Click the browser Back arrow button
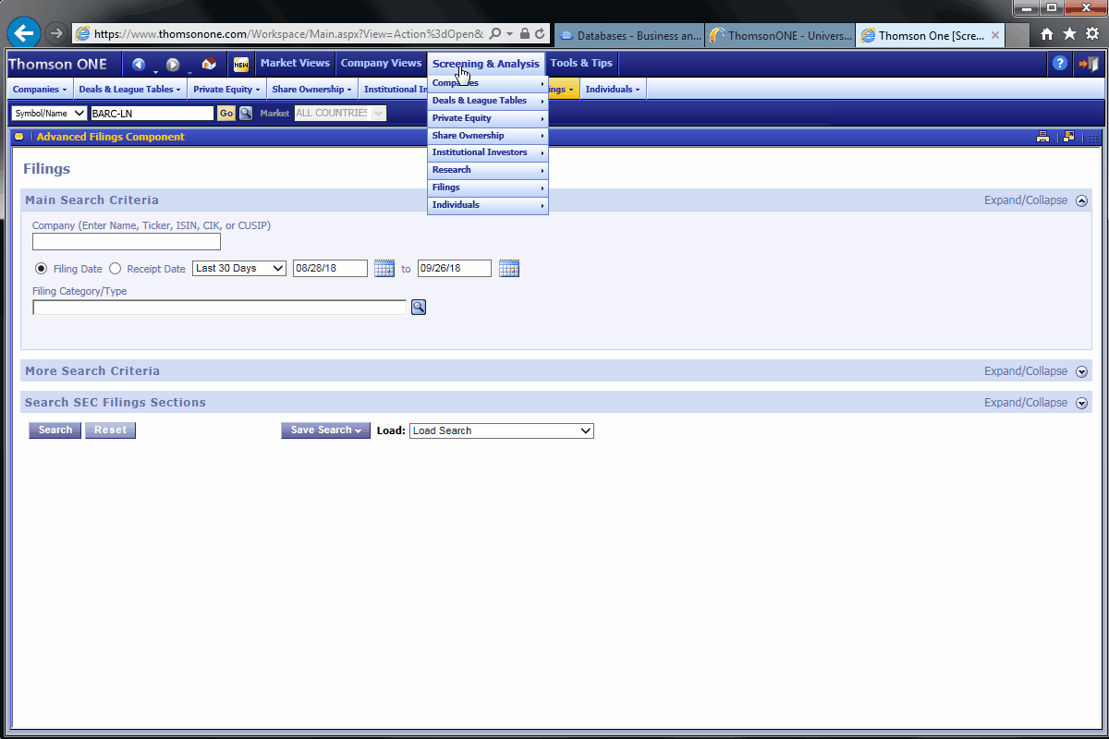Image resolution: width=1109 pixels, height=739 pixels. [x=24, y=33]
